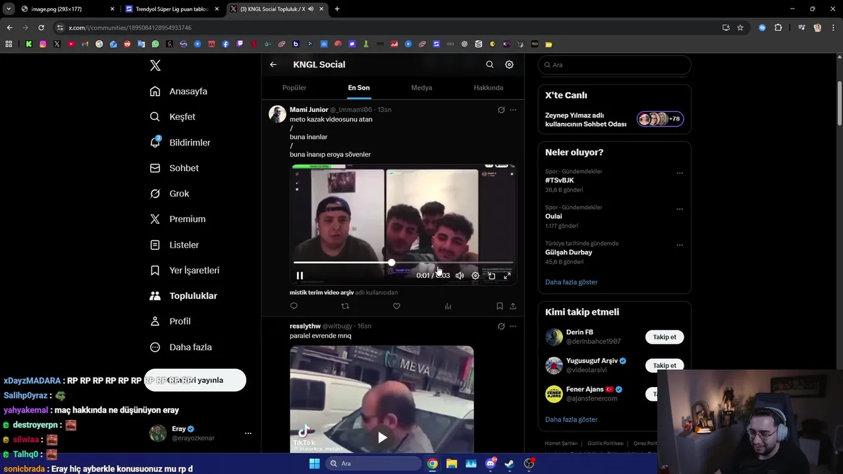This screenshot has height=474, width=843.
Task: Expand Daha fazla menu
Action: click(x=180, y=347)
